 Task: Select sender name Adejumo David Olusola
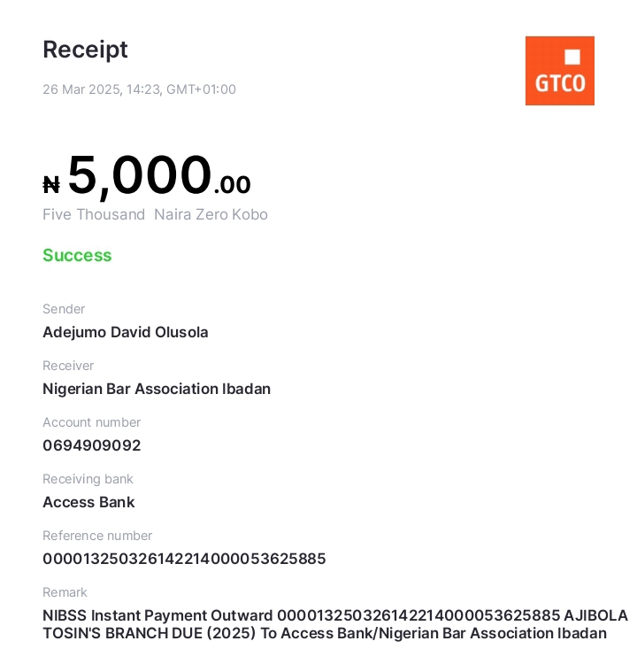pos(126,333)
